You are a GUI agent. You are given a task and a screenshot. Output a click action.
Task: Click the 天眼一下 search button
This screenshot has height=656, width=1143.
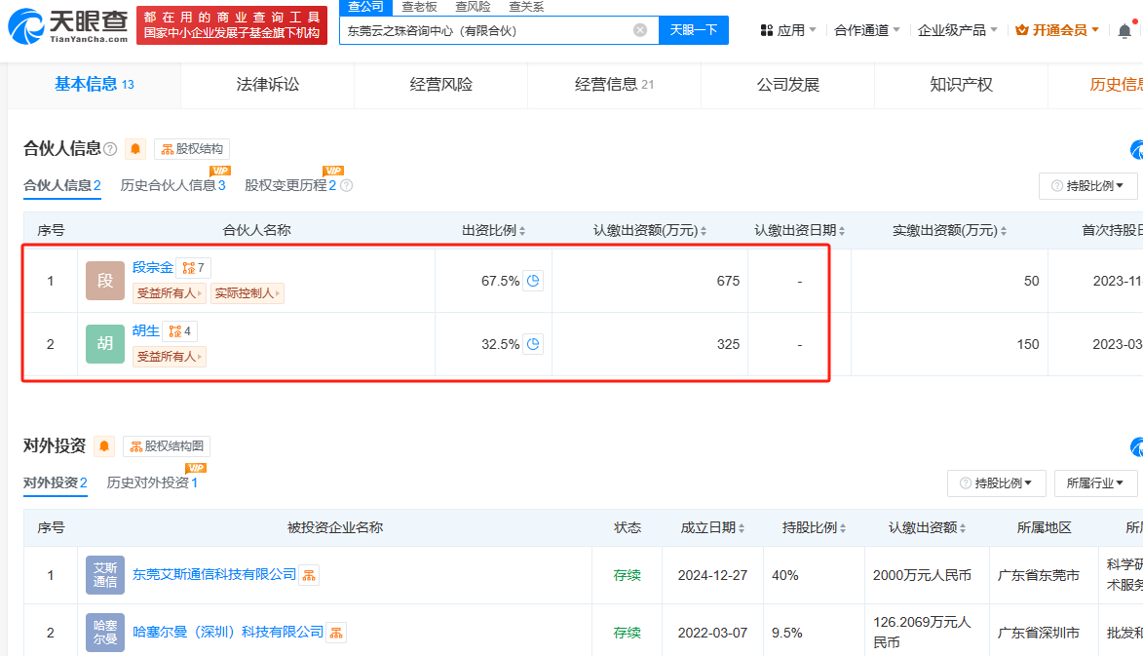693,30
